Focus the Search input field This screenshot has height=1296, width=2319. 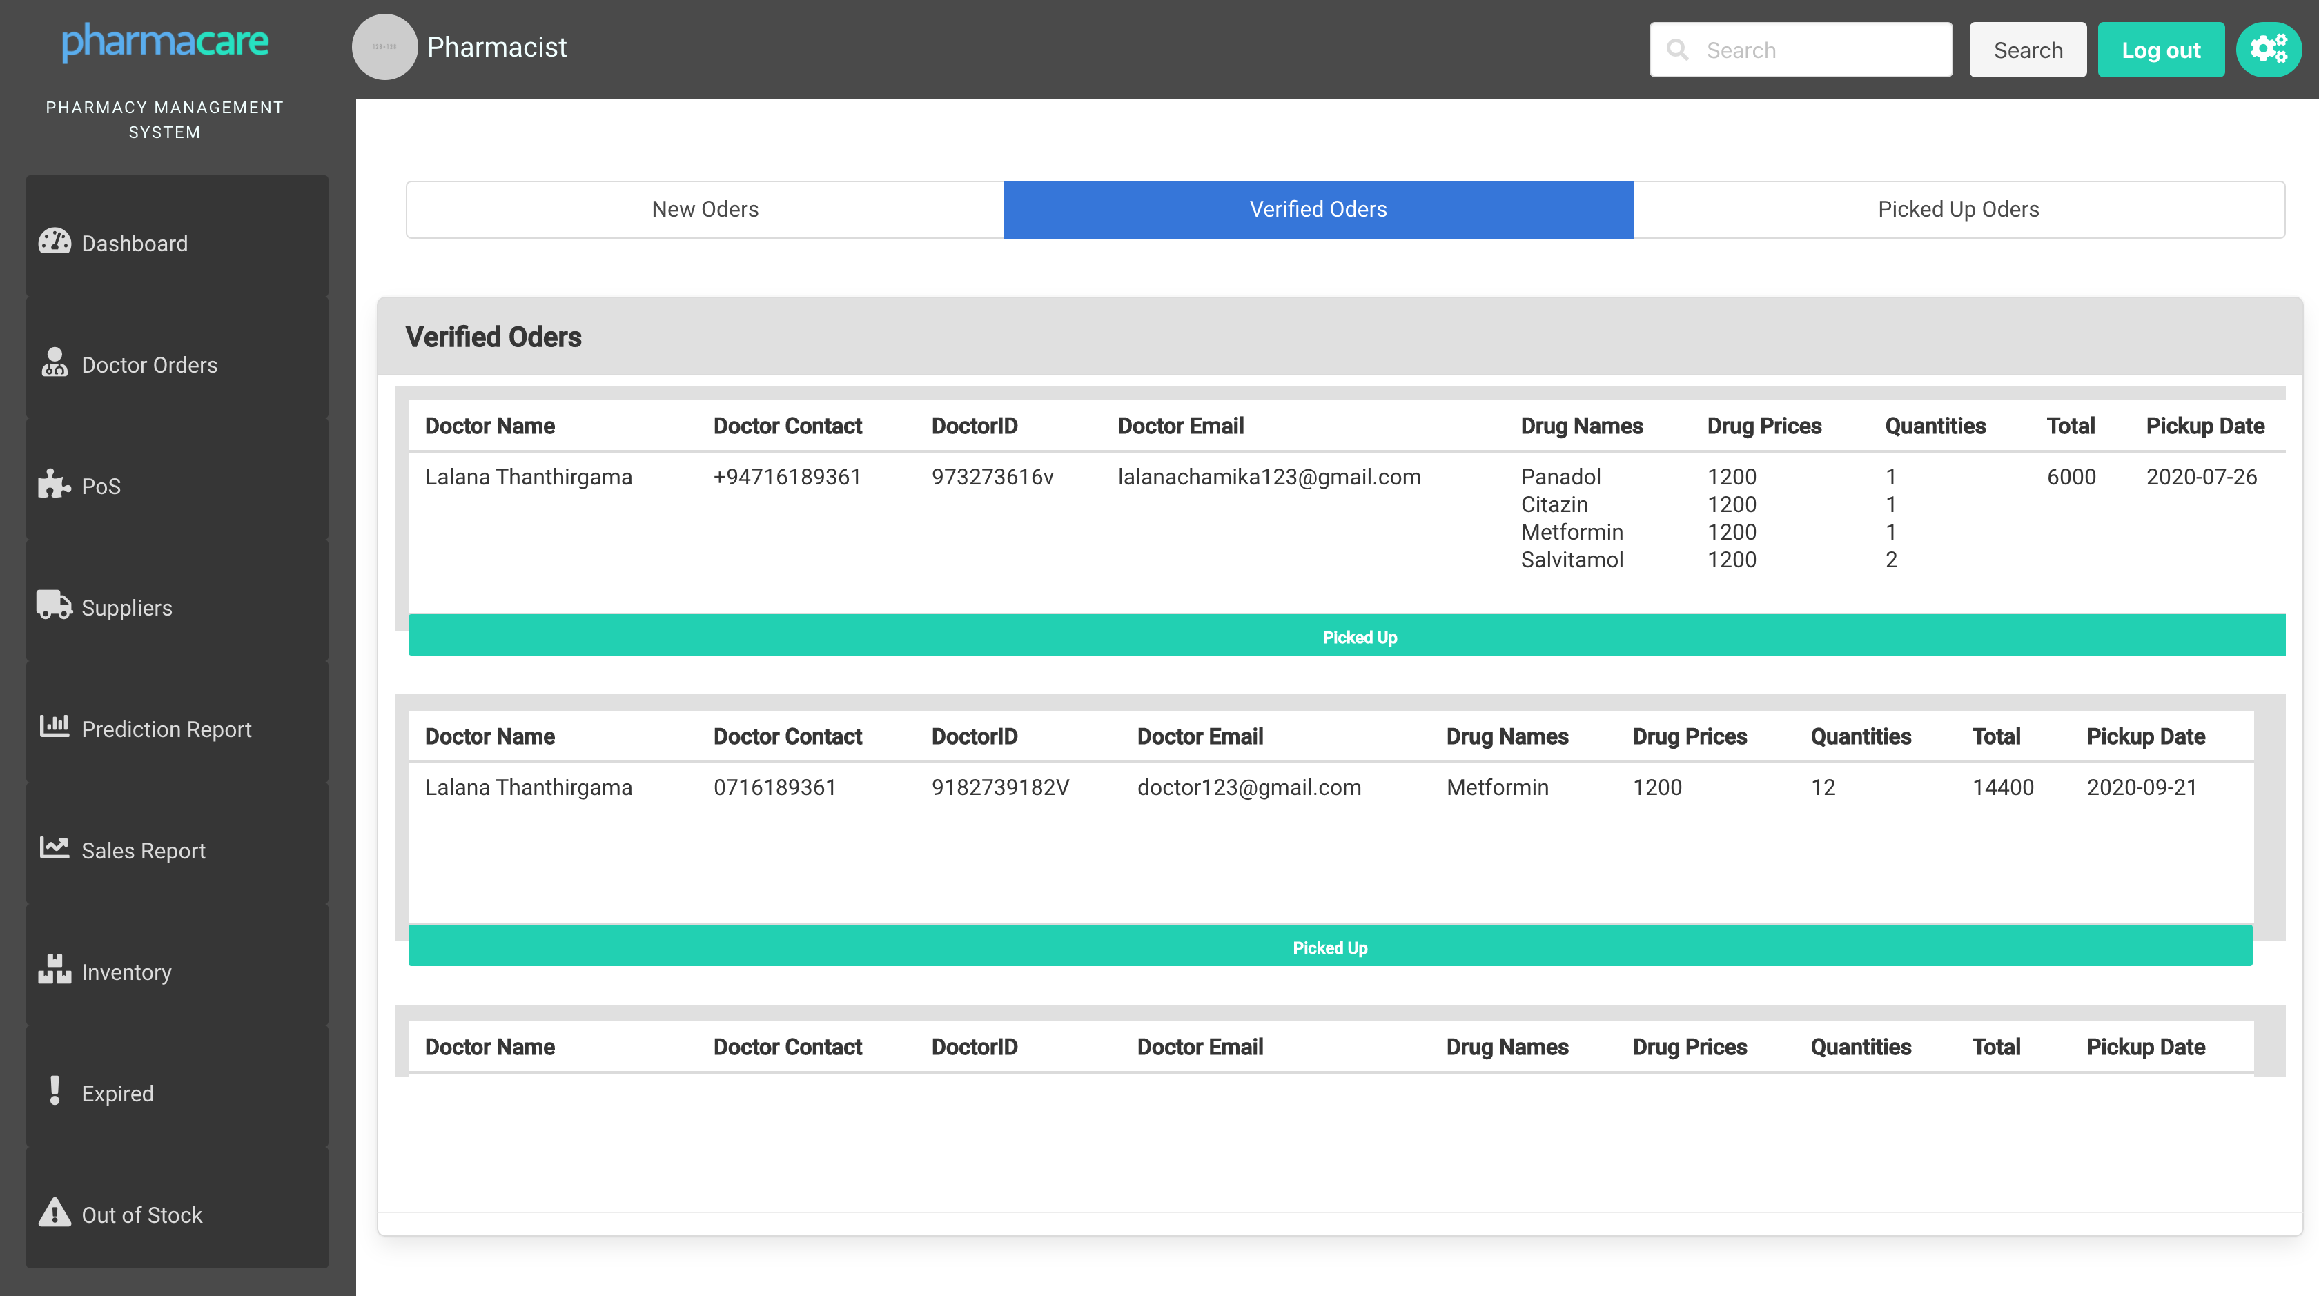pos(1819,50)
